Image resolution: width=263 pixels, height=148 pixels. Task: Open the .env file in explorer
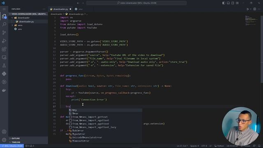28,29
